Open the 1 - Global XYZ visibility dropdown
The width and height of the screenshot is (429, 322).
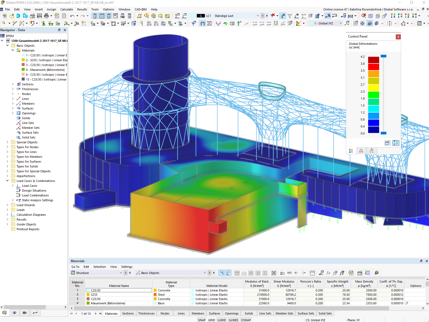(341, 23)
